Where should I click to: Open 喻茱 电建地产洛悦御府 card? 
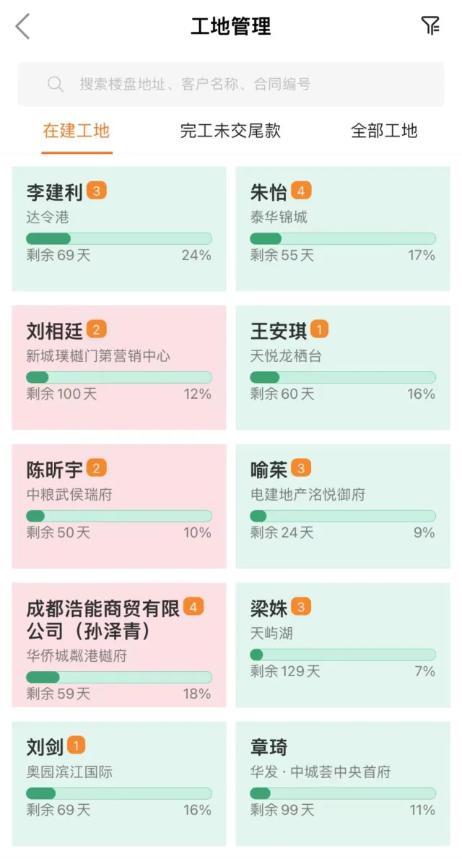[343, 506]
